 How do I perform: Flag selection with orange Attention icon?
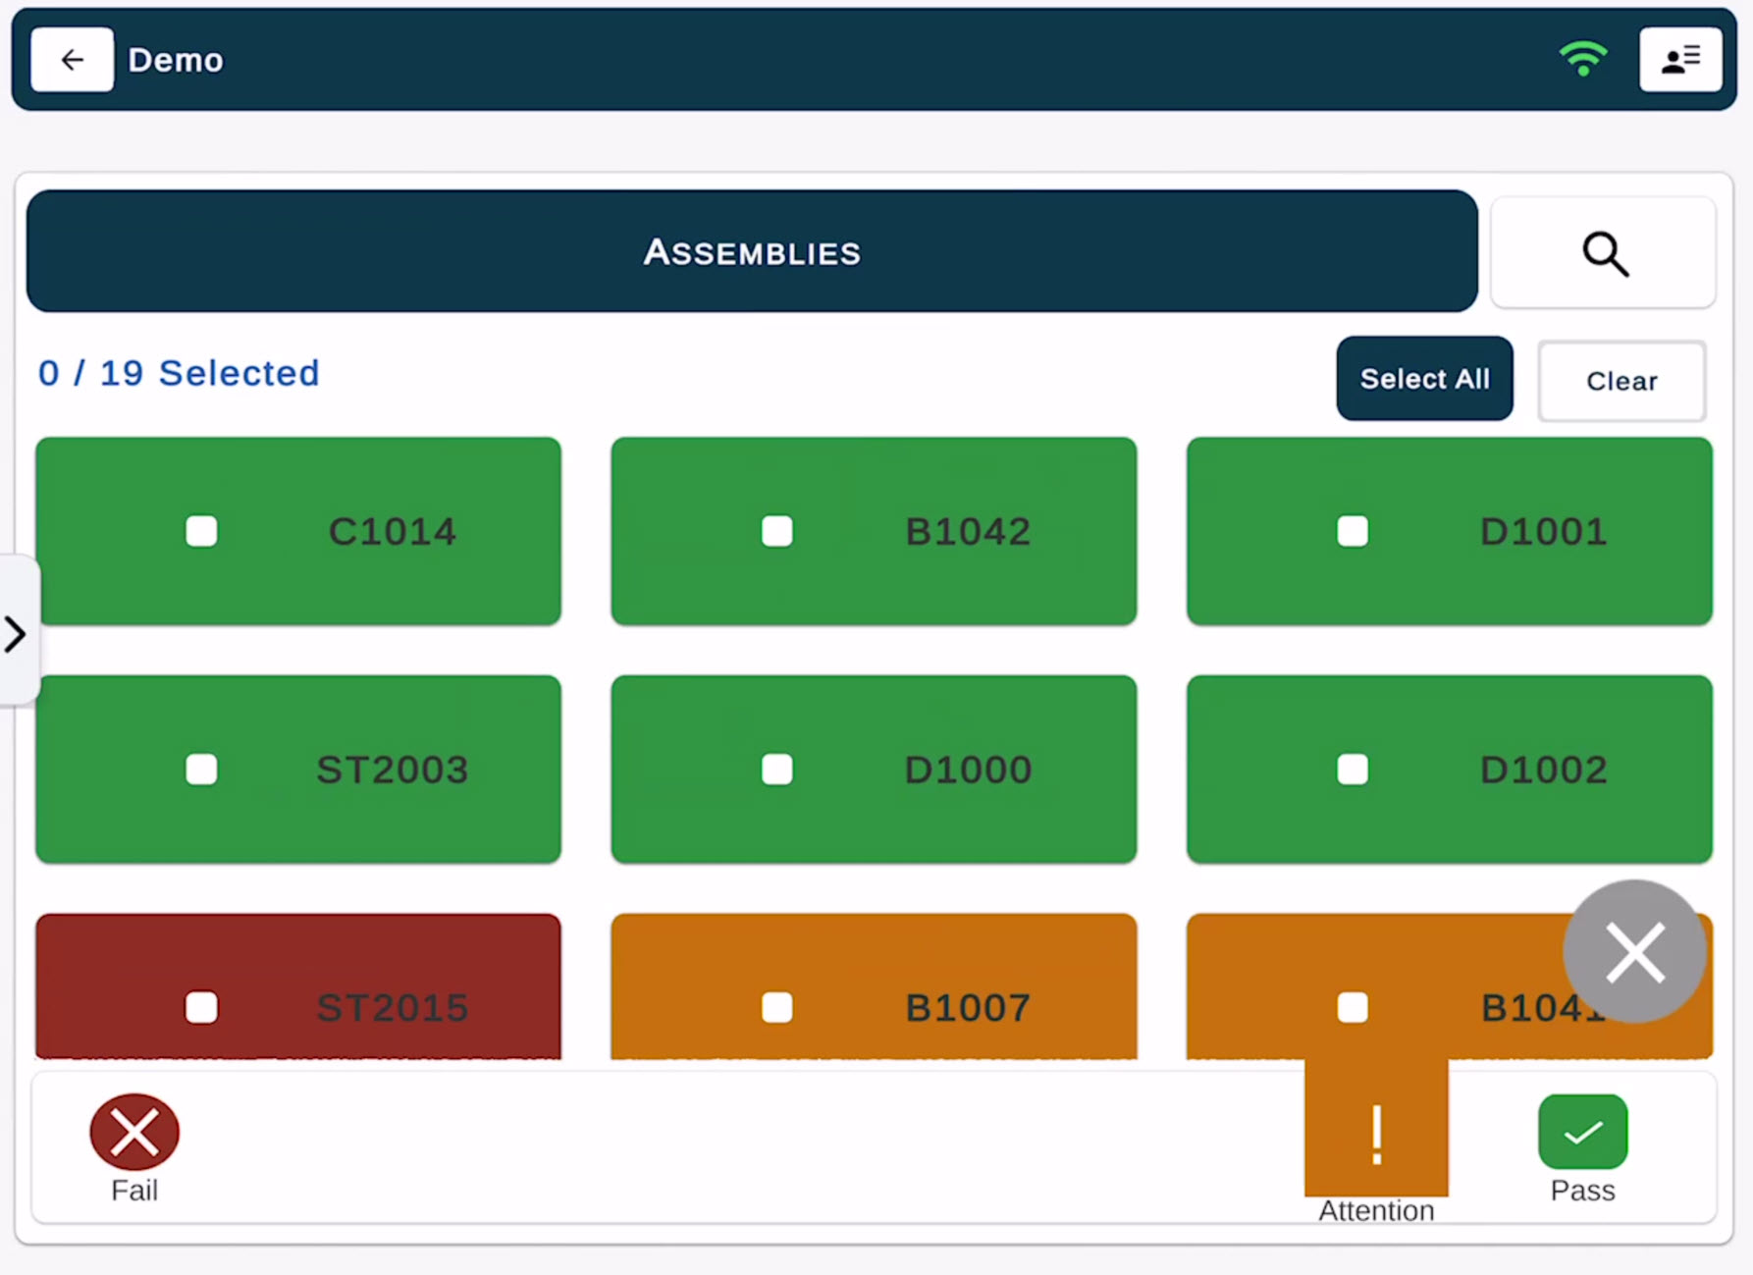pyautogui.click(x=1376, y=1135)
